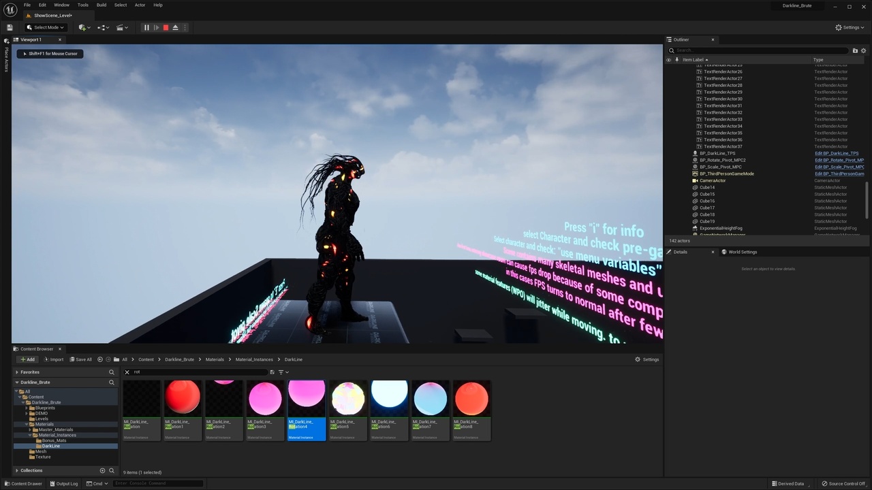Select the Bonus_Mats folder
The width and height of the screenshot is (872, 490).
click(54, 440)
